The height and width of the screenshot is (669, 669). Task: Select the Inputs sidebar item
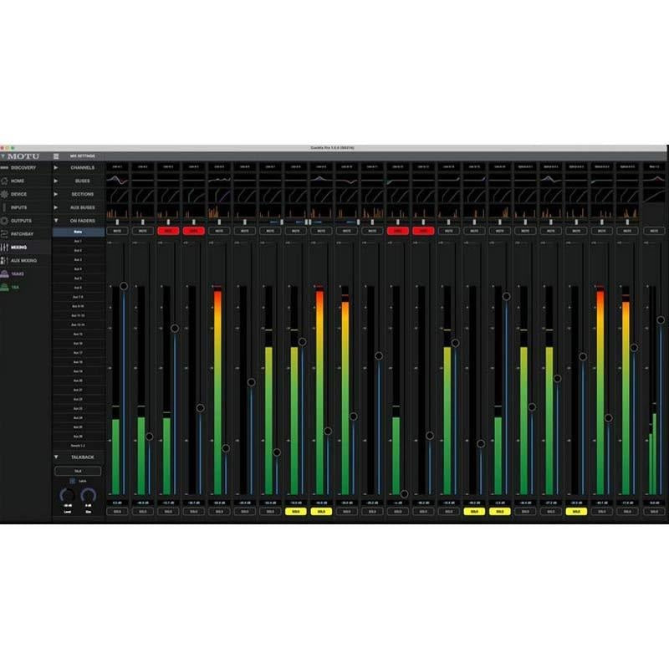point(18,207)
